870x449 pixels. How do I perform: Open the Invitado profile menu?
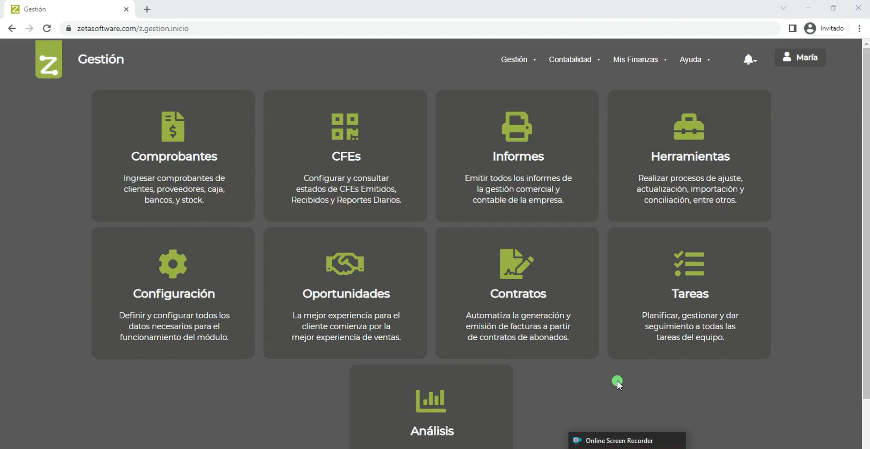(x=826, y=28)
